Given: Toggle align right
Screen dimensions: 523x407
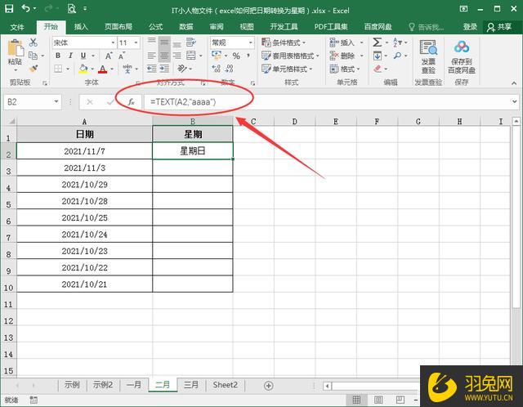Looking at the screenshot, I should (177, 56).
